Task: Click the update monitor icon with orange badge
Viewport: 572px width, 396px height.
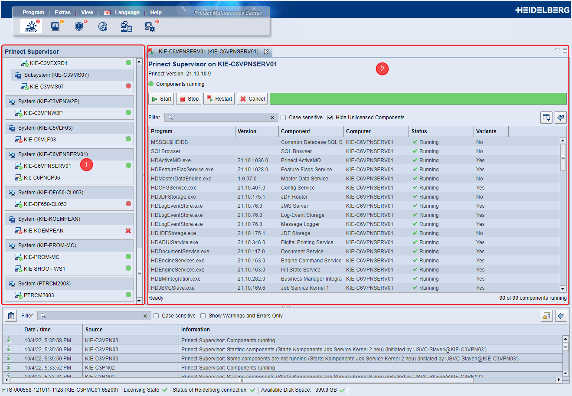Action: (55, 26)
